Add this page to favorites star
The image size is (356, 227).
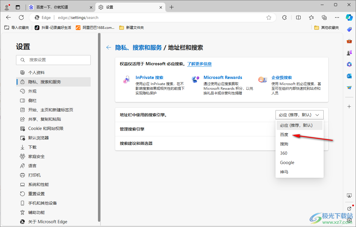coord(269,17)
